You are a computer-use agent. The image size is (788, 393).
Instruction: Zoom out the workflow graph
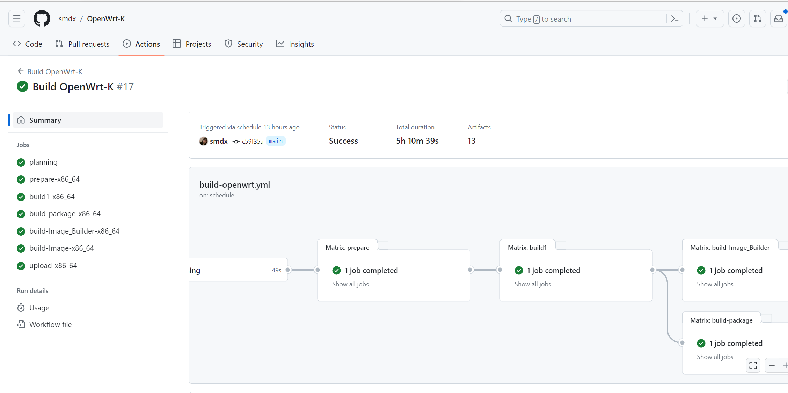tap(772, 365)
